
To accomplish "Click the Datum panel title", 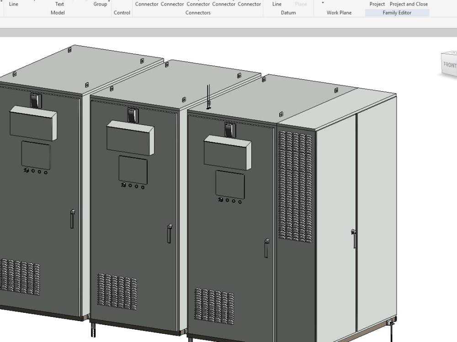I will pyautogui.click(x=288, y=12).
